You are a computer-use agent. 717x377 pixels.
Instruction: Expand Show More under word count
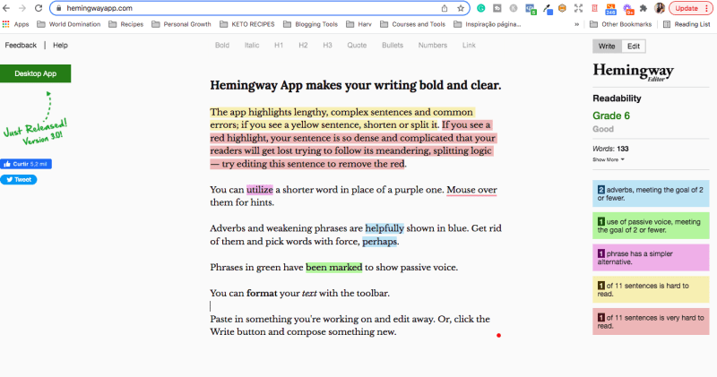(x=609, y=159)
